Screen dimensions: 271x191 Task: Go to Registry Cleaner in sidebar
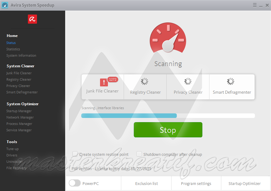click(x=19, y=79)
